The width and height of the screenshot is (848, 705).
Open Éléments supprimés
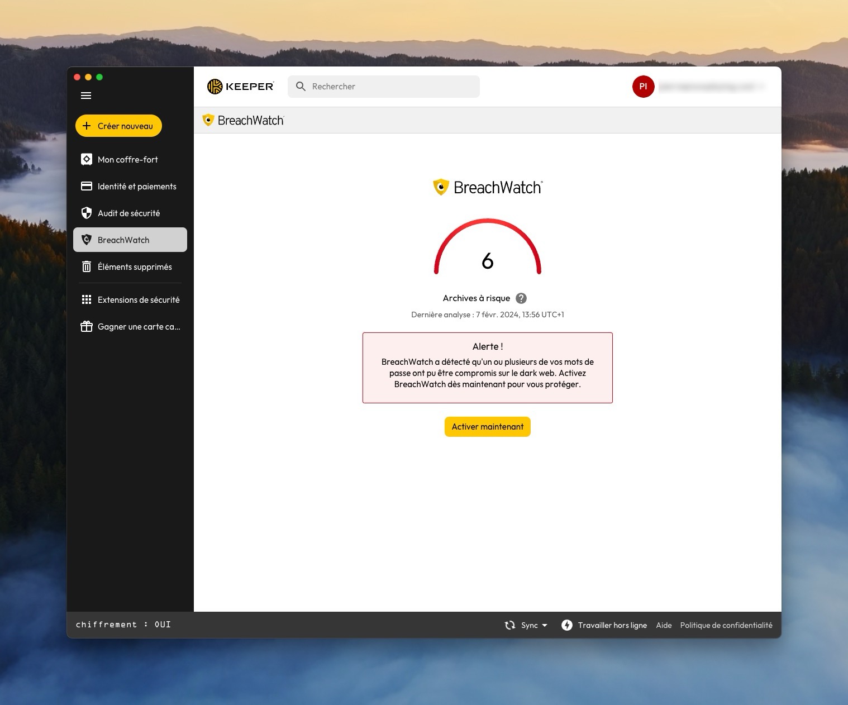point(130,267)
